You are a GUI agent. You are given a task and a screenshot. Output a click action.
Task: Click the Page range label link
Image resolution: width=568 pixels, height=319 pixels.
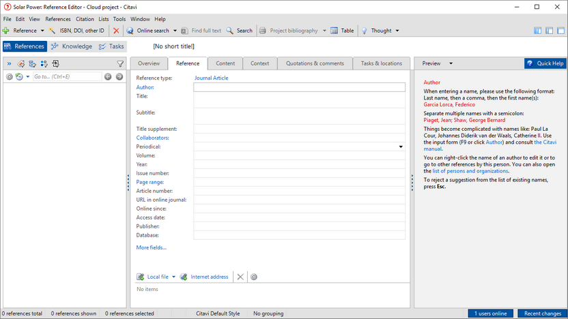pyautogui.click(x=150, y=182)
